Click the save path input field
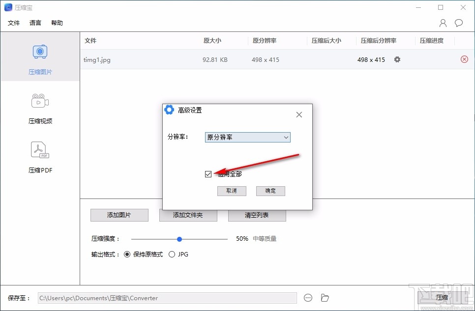The width and height of the screenshot is (475, 311). [167, 298]
